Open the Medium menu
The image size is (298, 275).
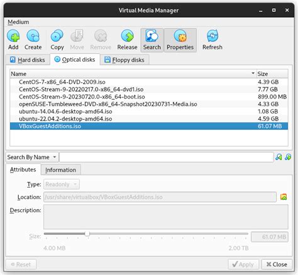[18, 22]
